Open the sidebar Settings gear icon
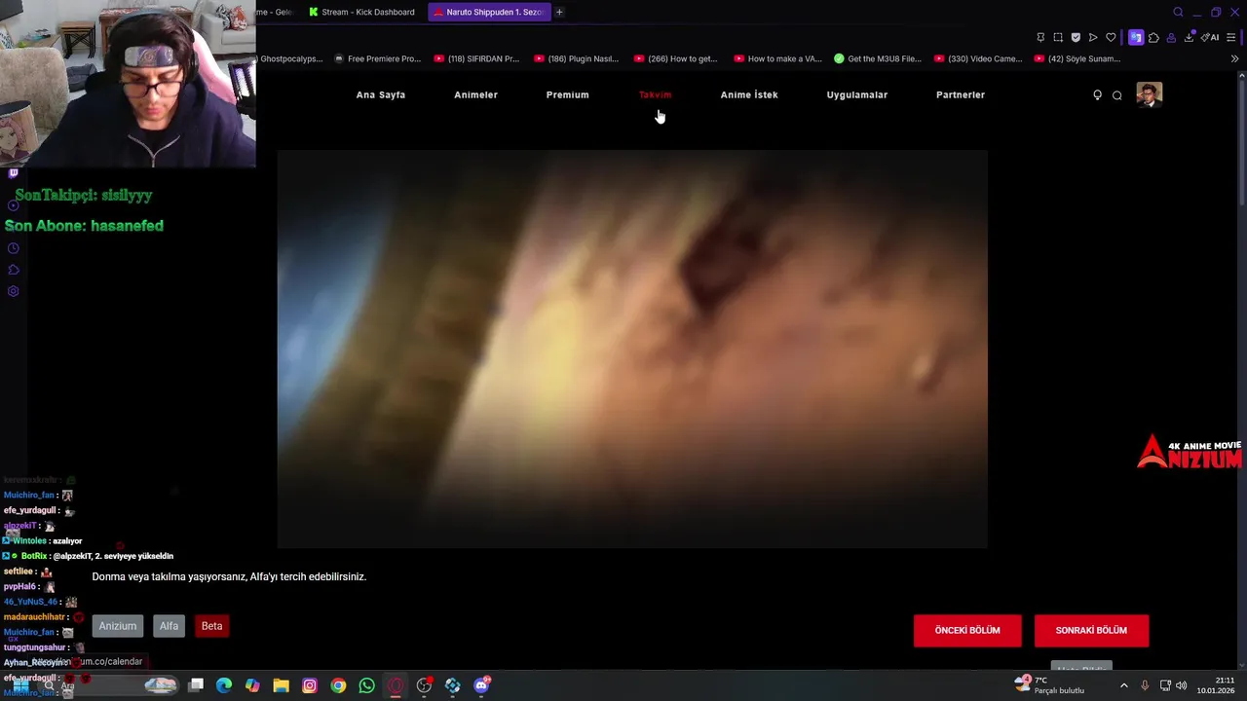The image size is (1247, 701). (x=13, y=291)
